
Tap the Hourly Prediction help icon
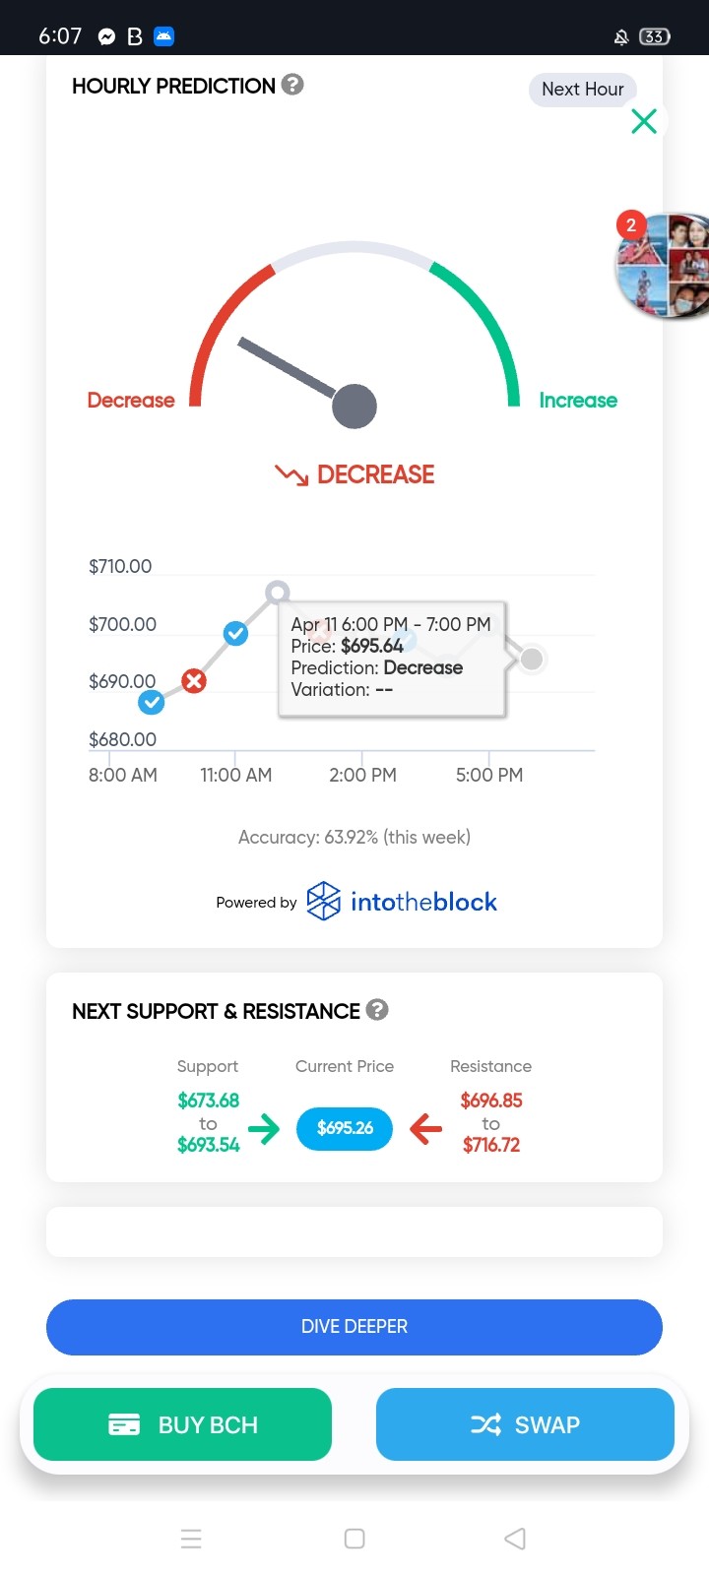pyautogui.click(x=292, y=85)
